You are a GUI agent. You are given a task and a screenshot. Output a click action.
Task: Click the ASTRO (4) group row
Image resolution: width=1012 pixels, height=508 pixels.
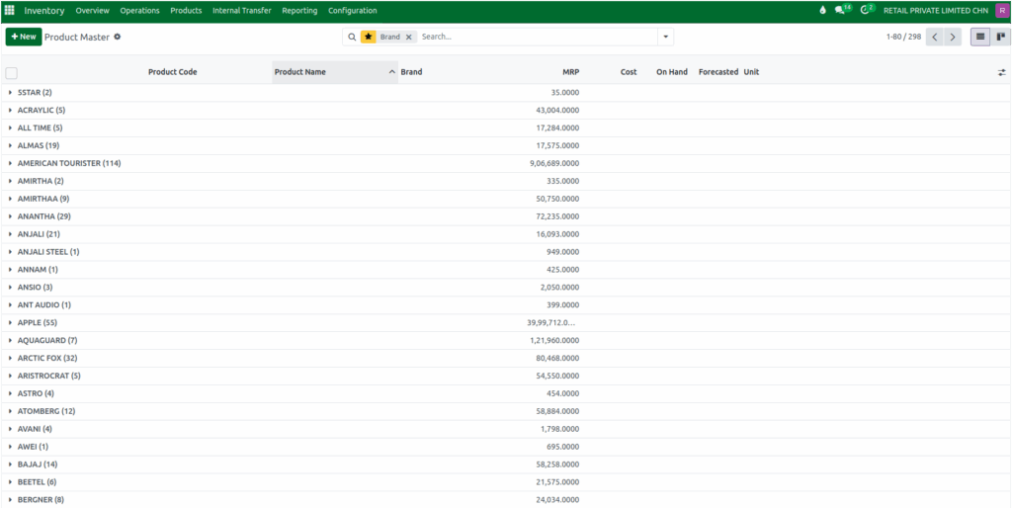pyautogui.click(x=506, y=393)
